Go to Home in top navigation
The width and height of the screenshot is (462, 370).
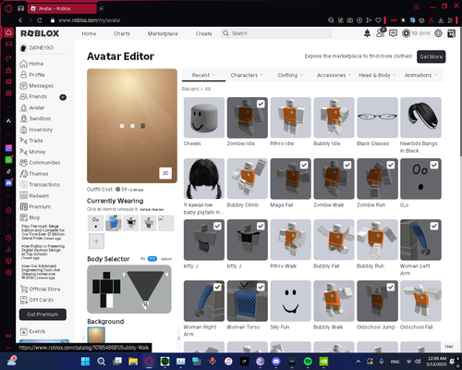coord(89,33)
